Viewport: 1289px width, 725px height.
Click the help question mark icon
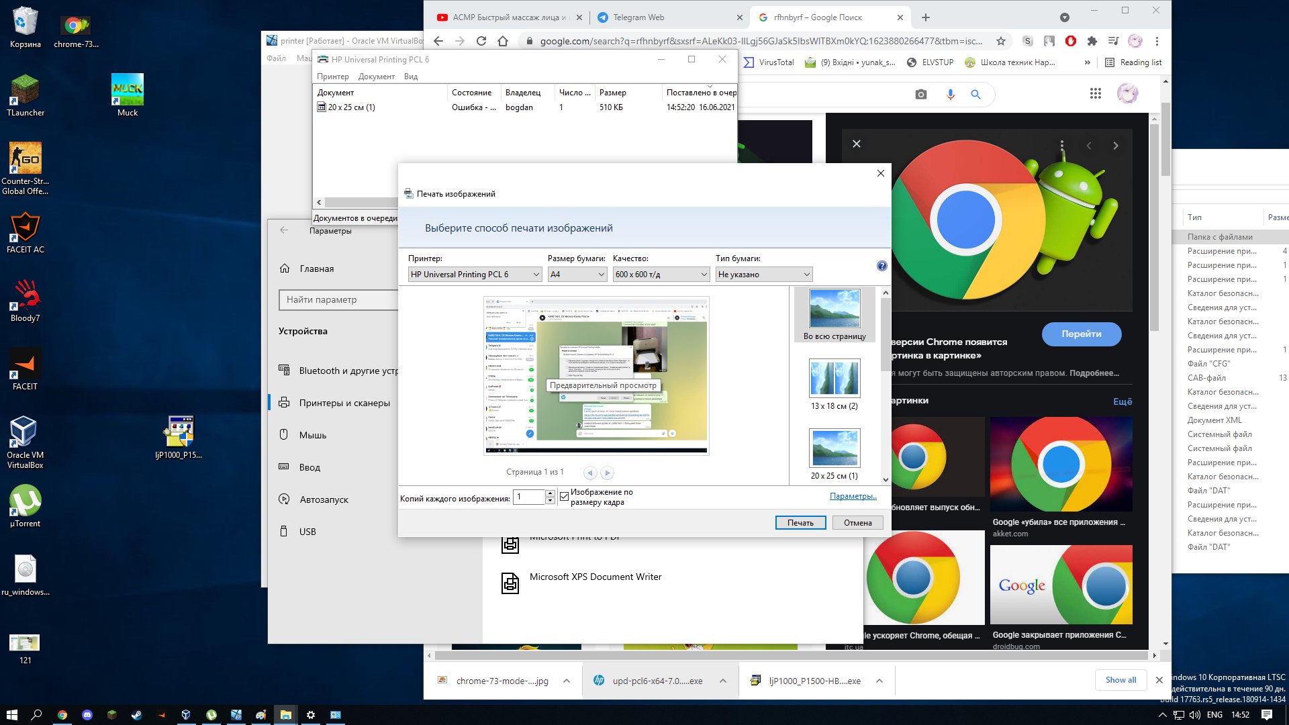click(x=881, y=266)
